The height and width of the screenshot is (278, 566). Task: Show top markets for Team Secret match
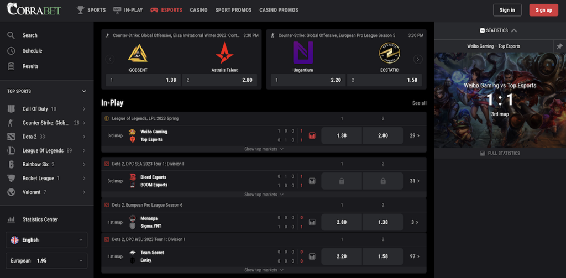coord(264,270)
